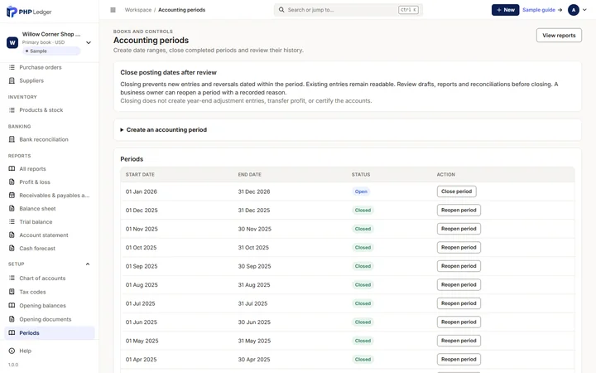Viewport: 596px width, 373px height.
Task: Click the Willow Corner Shop W badge
Action: [12, 42]
